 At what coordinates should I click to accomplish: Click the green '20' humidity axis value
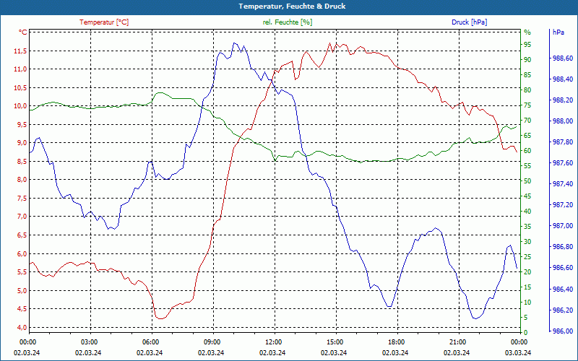pyautogui.click(x=527, y=272)
